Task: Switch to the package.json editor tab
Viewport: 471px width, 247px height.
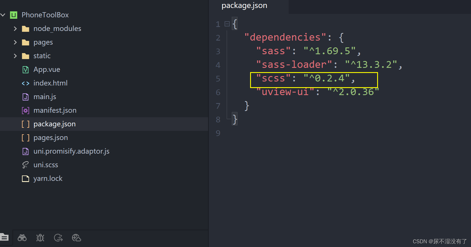Action: click(x=244, y=6)
